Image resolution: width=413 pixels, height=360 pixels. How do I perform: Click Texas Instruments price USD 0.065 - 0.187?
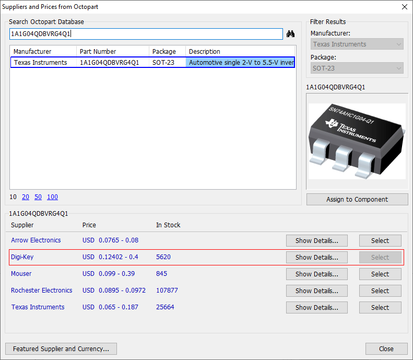click(110, 307)
